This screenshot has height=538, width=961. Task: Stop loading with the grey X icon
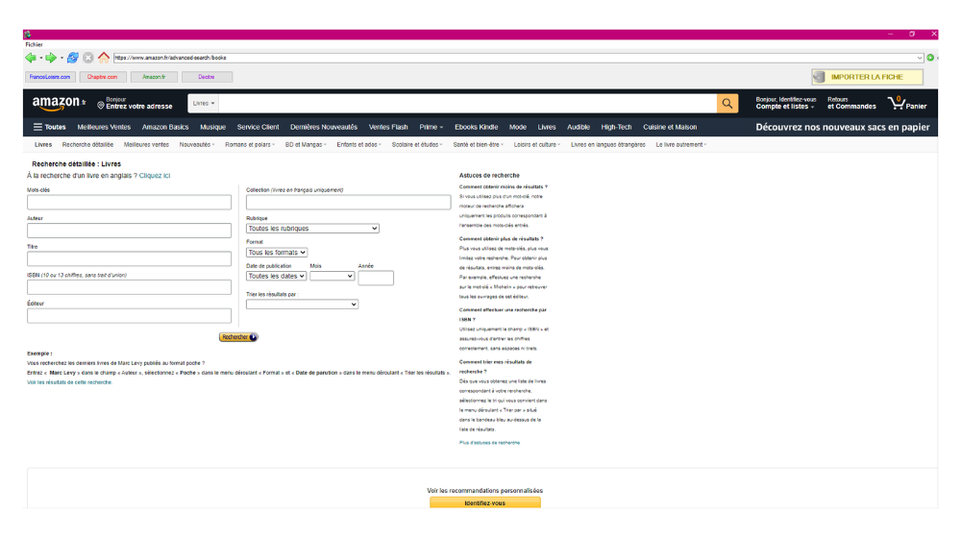tap(88, 58)
